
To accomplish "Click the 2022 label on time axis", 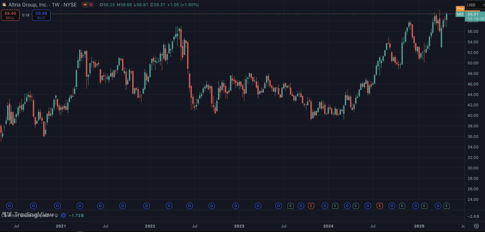I will tap(150, 226).
